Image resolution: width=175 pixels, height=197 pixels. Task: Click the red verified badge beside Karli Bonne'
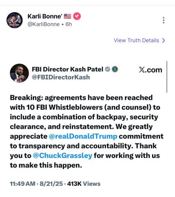point(77,16)
